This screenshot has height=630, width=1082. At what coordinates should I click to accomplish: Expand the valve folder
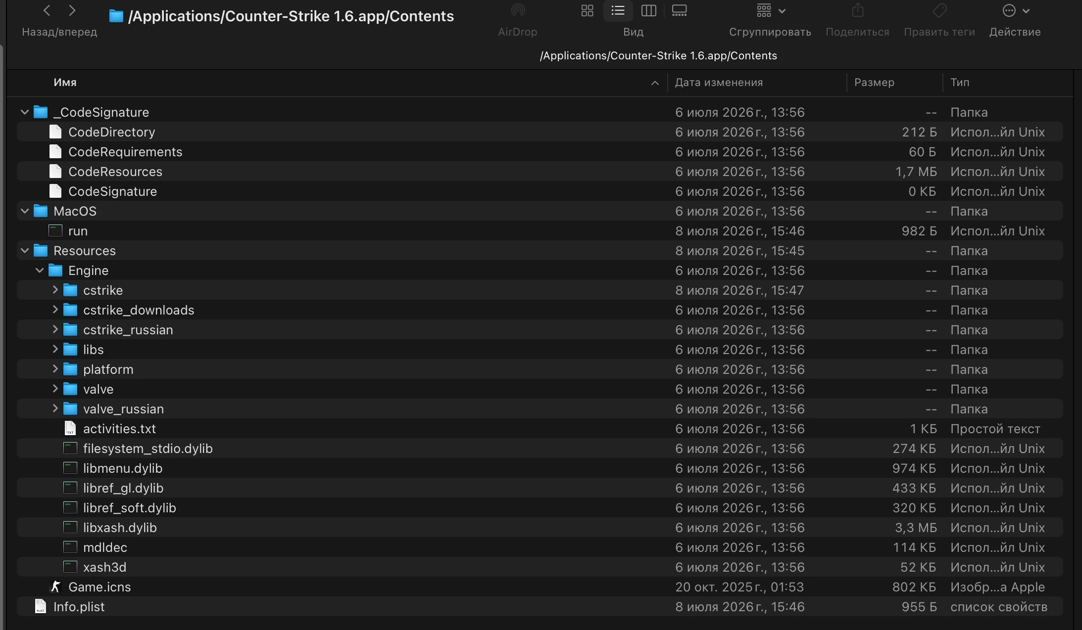tap(55, 389)
